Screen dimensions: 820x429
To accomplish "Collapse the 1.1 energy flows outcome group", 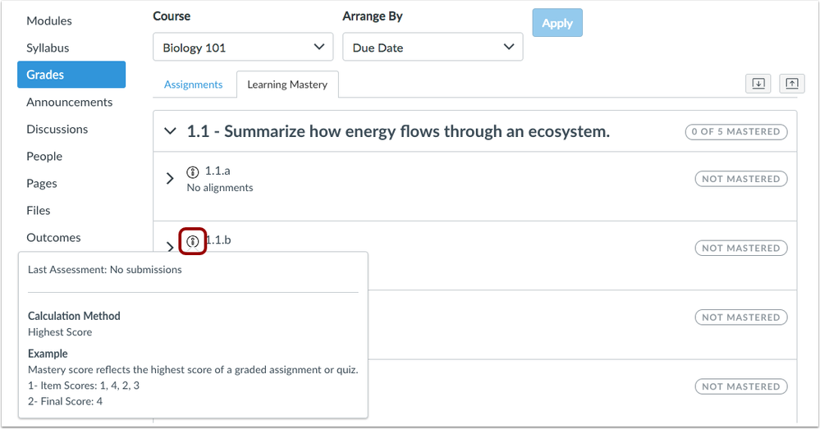I will (x=171, y=131).
